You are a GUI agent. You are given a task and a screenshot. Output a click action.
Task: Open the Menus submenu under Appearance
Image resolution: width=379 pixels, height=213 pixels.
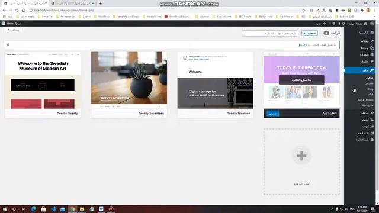tap(371, 95)
